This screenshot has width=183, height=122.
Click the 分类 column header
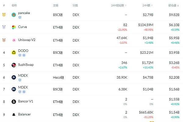[x=75, y=5]
